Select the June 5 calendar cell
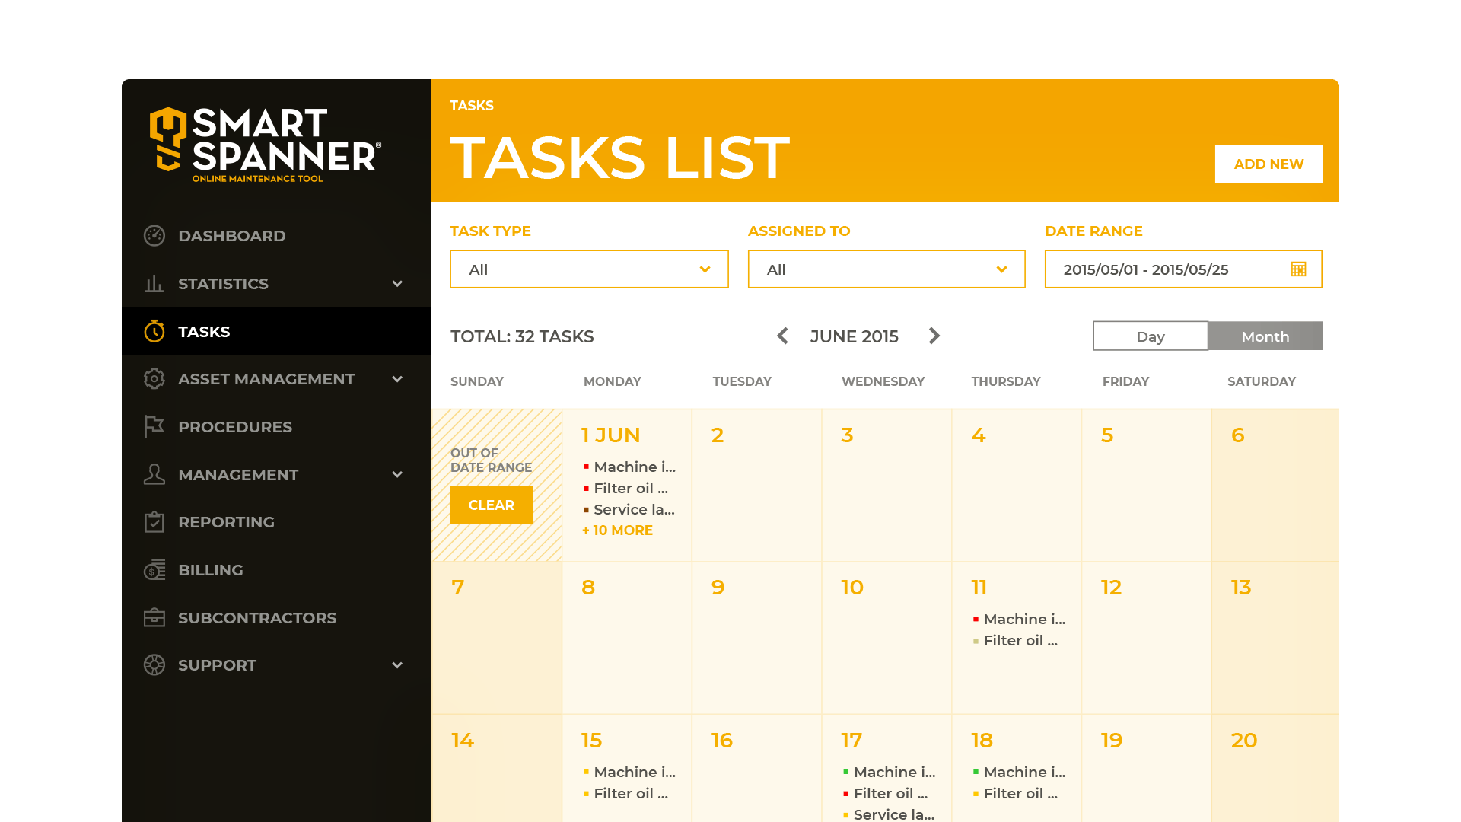The height and width of the screenshot is (822, 1461). (1146, 486)
